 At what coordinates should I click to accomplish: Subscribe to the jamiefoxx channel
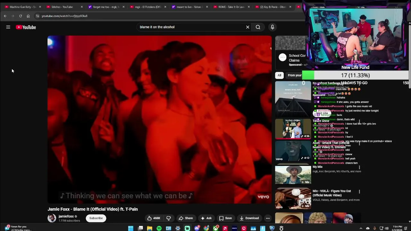click(x=96, y=218)
